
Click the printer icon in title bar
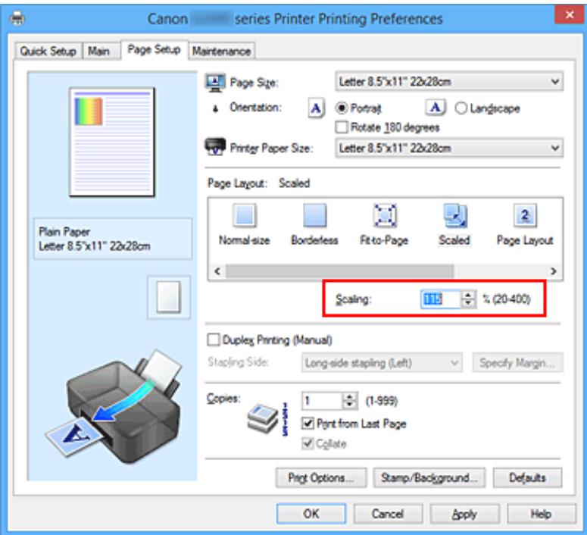pyautogui.click(x=17, y=18)
